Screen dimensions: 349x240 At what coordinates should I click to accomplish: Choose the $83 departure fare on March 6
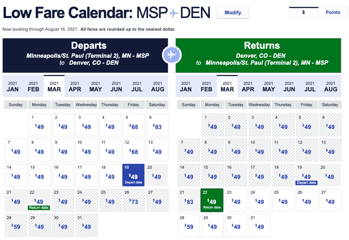[x=157, y=125]
